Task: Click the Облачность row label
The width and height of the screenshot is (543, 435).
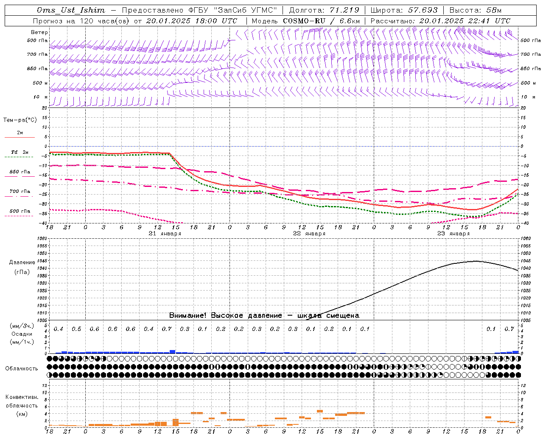Action: coord(22,368)
